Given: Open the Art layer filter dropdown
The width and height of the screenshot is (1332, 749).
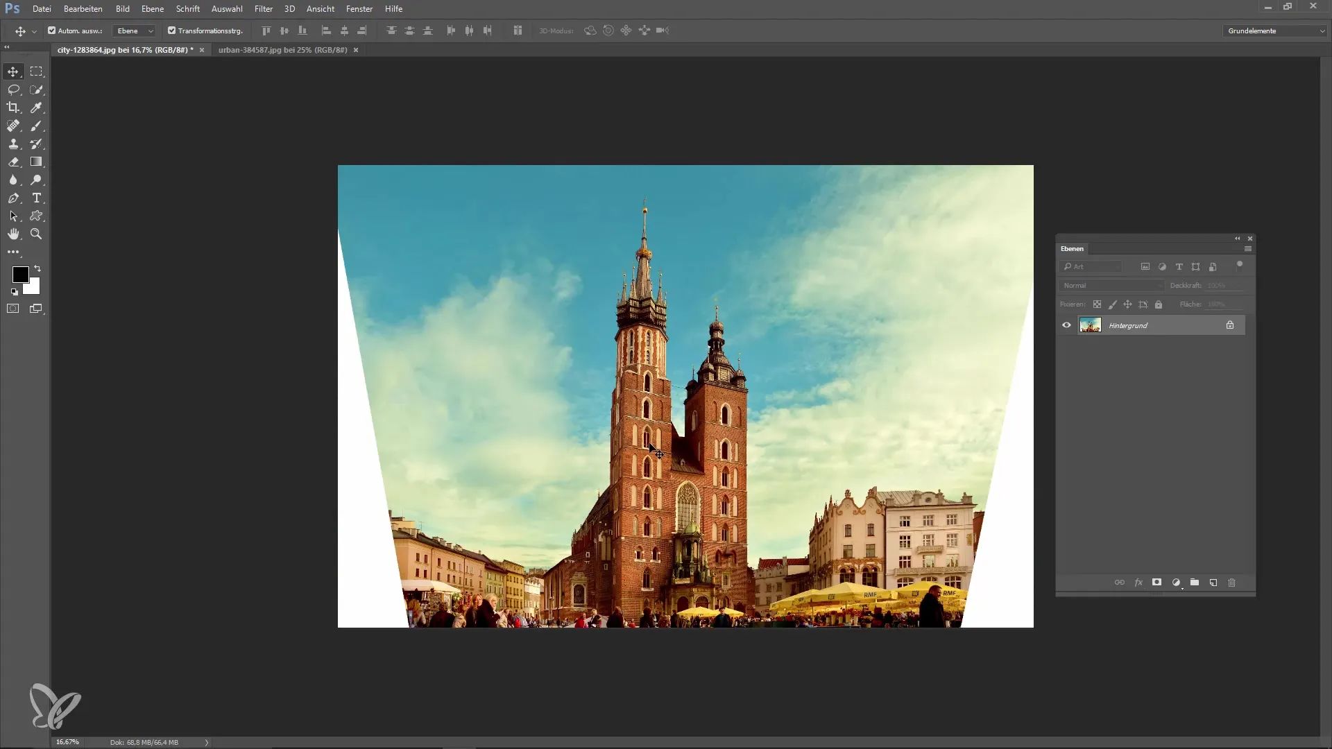Looking at the screenshot, I should (x=1091, y=266).
